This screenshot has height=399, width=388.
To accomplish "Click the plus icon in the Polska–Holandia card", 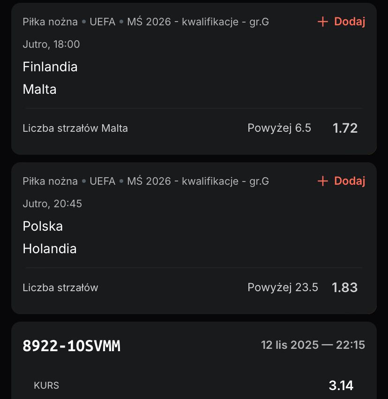I will click(x=322, y=181).
